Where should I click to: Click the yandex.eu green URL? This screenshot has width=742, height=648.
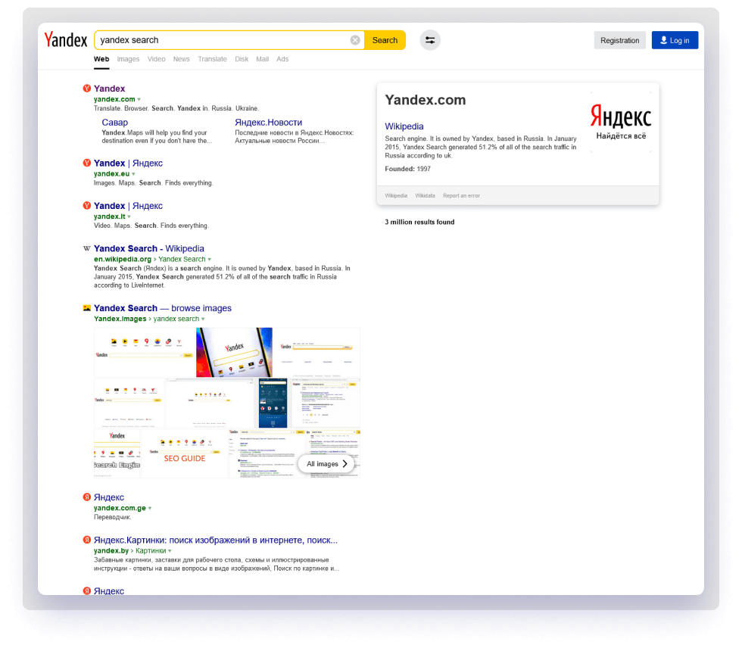tap(112, 174)
